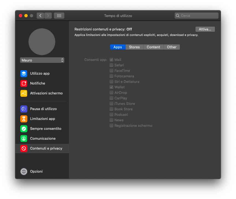Click the search magnifier icon
Image resolution: width=236 pixels, height=199 pixels.
[178, 16]
